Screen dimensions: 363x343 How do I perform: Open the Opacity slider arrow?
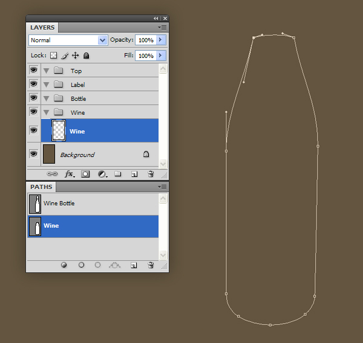[x=161, y=40]
